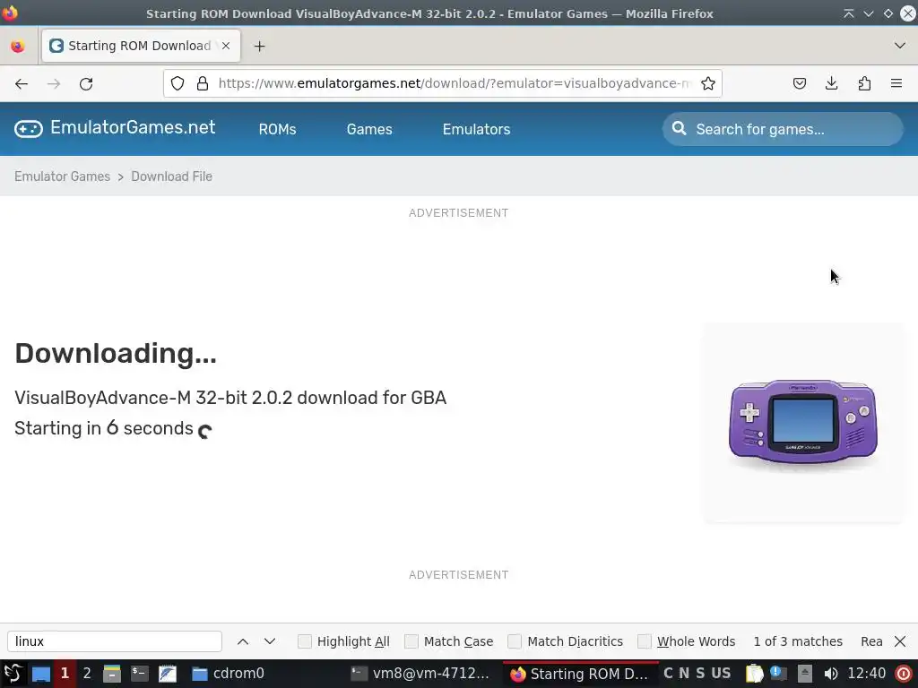Click the Game Boy Advance console image
918x688 pixels.
[802, 423]
